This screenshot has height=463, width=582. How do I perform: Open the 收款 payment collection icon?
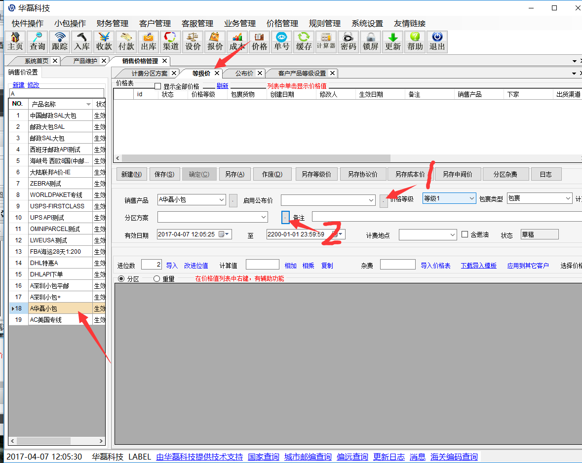(x=104, y=41)
